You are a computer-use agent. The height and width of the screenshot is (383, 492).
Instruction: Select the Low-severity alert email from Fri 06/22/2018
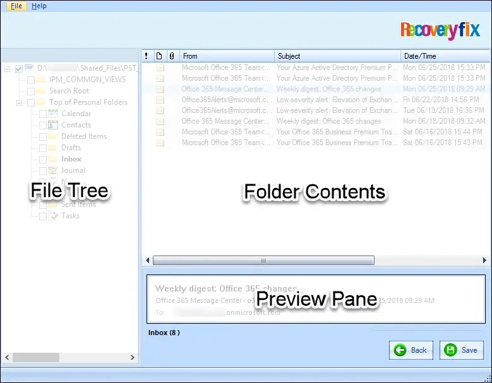click(315, 100)
